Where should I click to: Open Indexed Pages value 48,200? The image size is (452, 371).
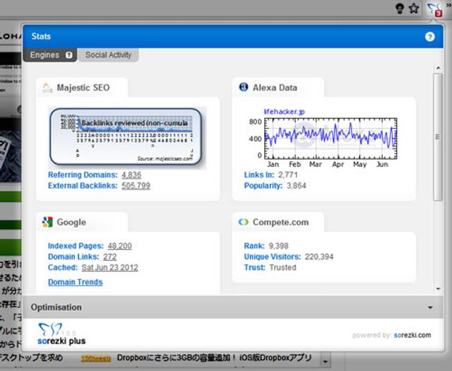tap(119, 246)
